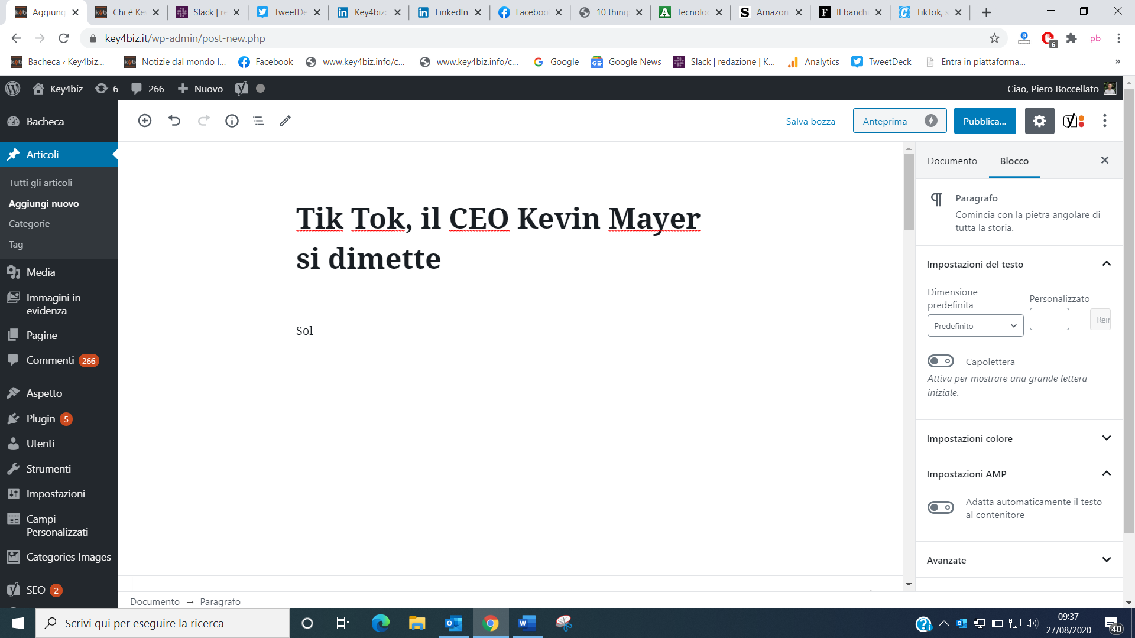Click the pencil tools icon
The image size is (1135, 638).
[x=285, y=121]
